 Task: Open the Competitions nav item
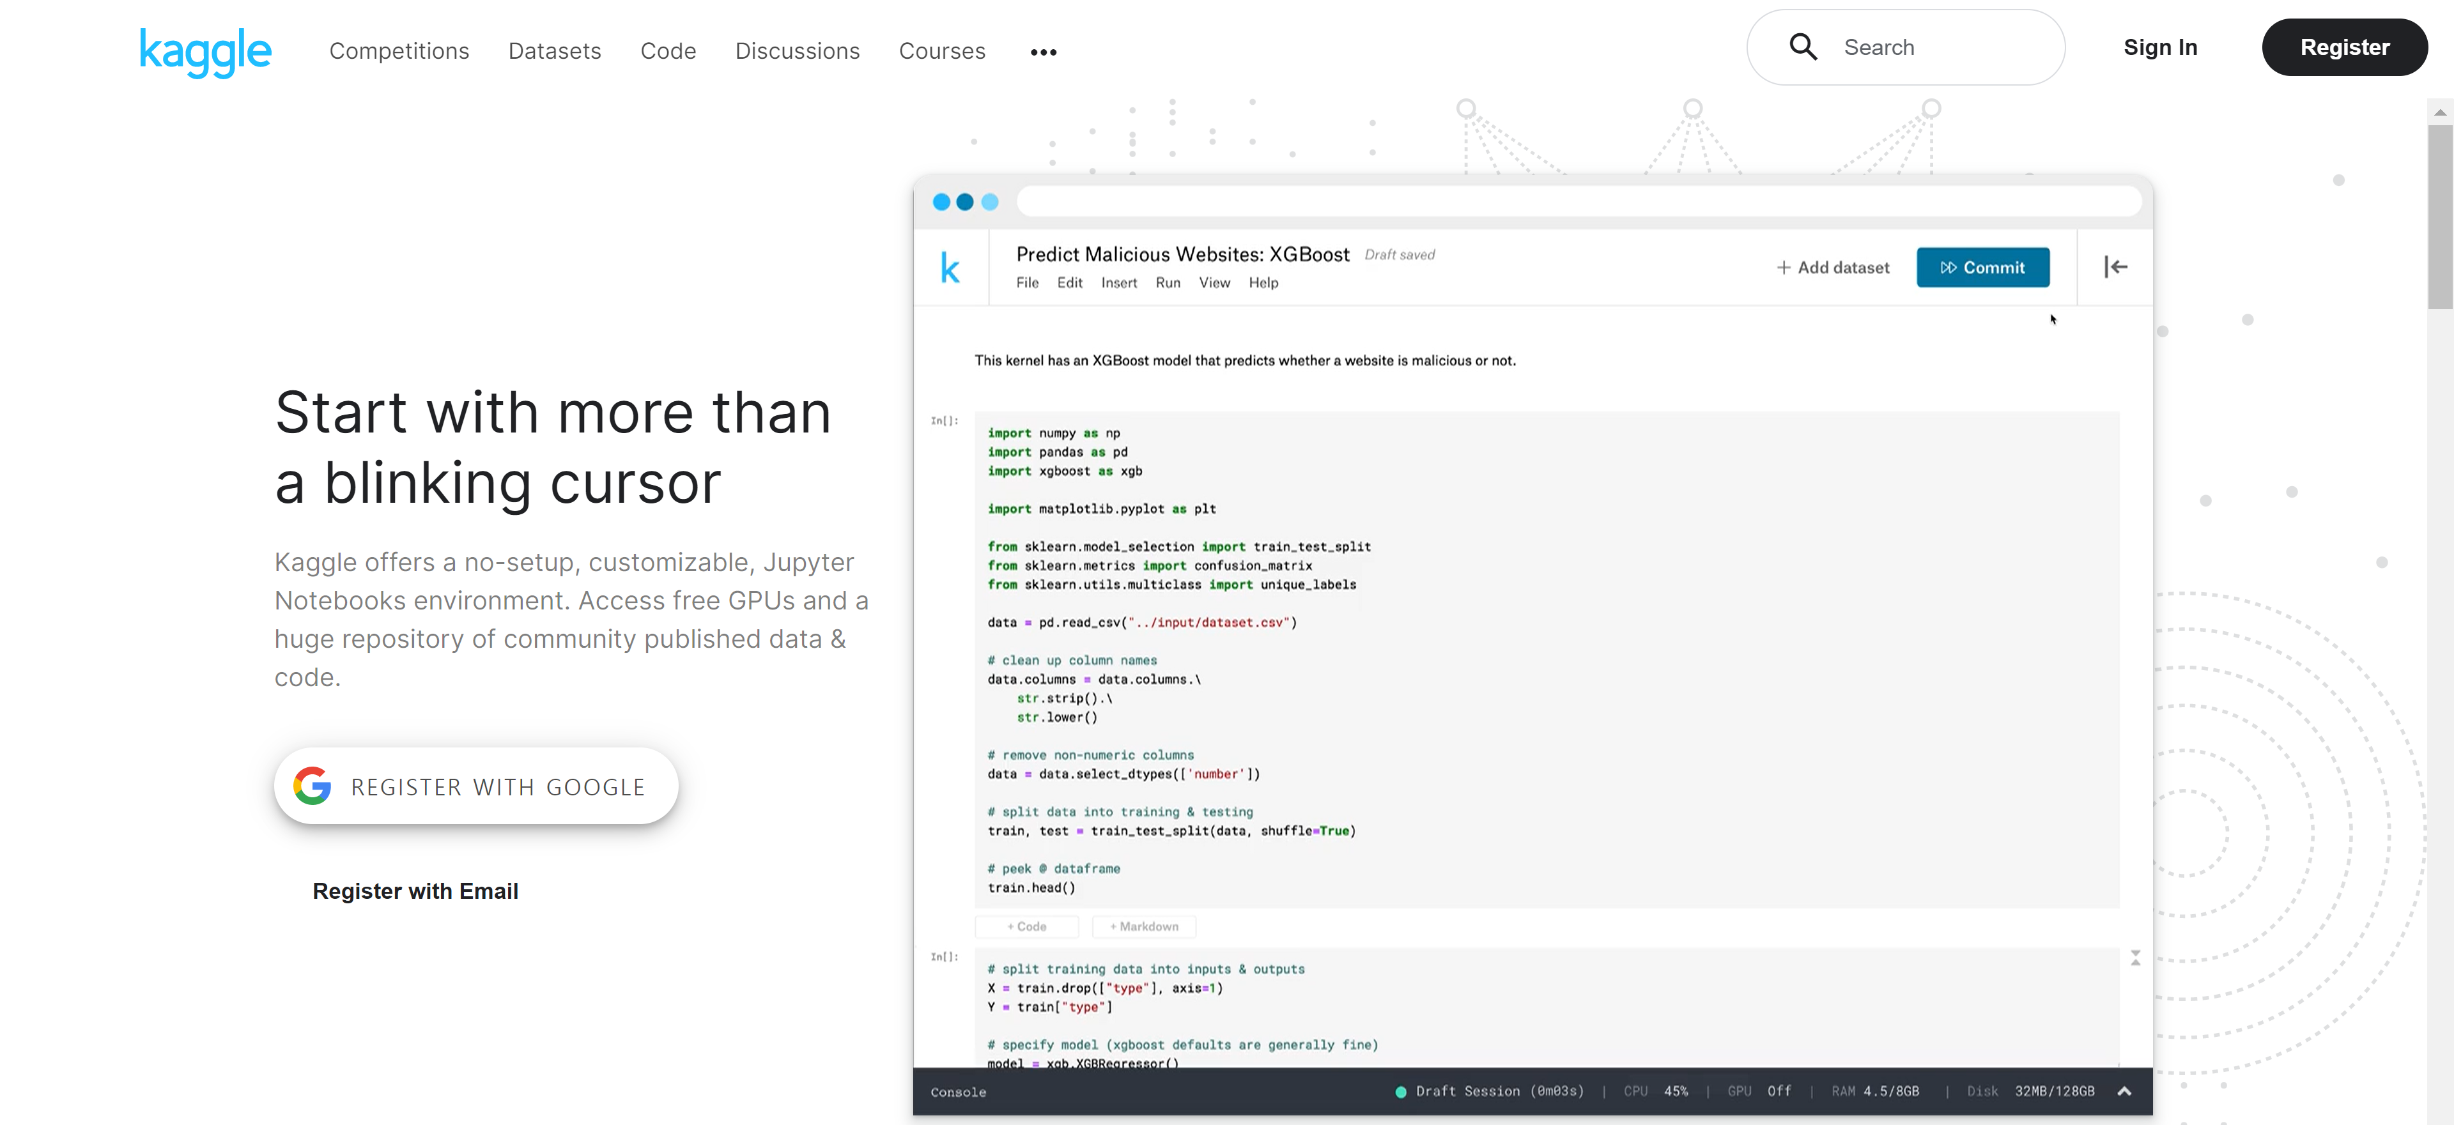pos(399,52)
